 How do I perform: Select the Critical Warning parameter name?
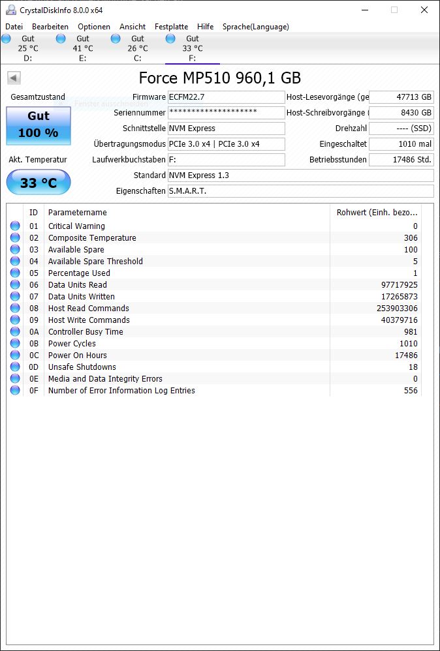76,226
